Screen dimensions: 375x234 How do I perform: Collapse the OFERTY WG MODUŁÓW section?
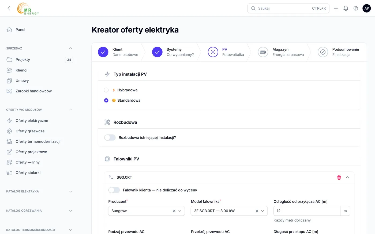click(70, 110)
